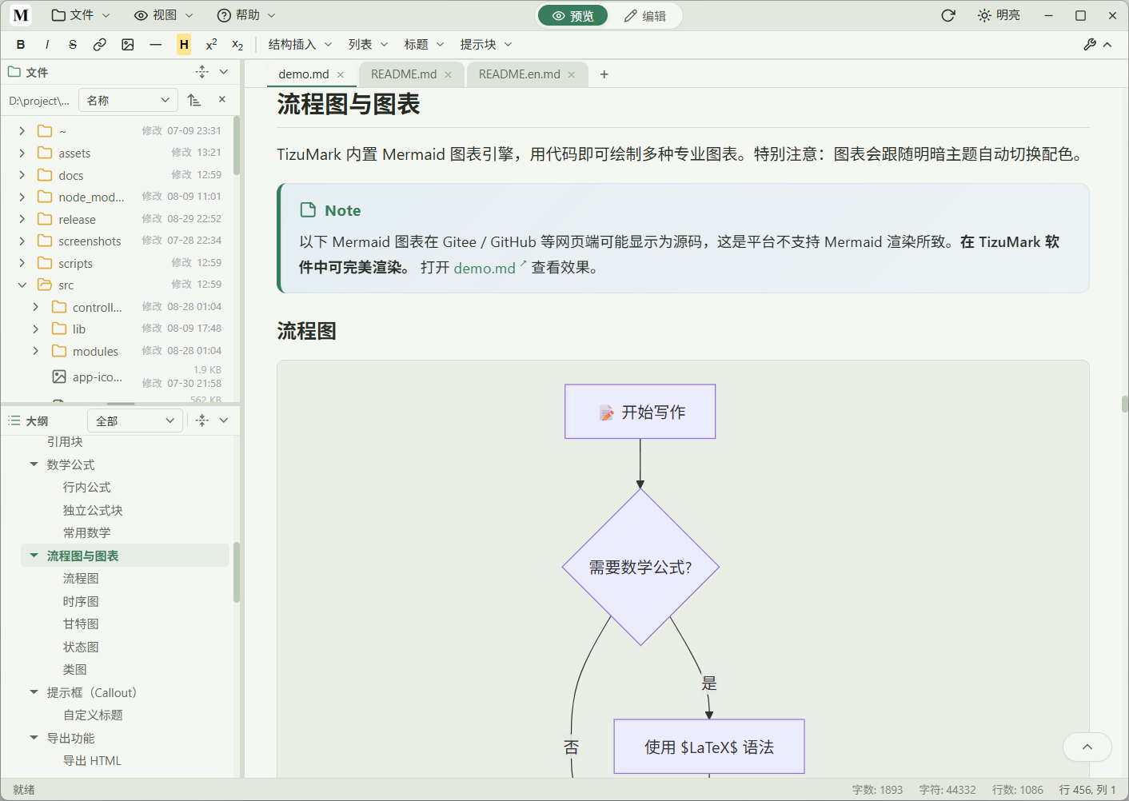Viewport: 1129px width, 801px height.
Task: Click locate icon in file panel header
Action: click(202, 72)
